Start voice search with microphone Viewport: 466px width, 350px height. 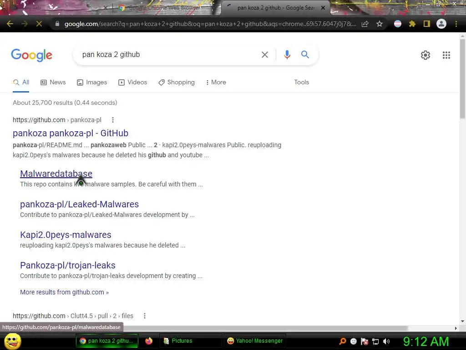coord(287,55)
